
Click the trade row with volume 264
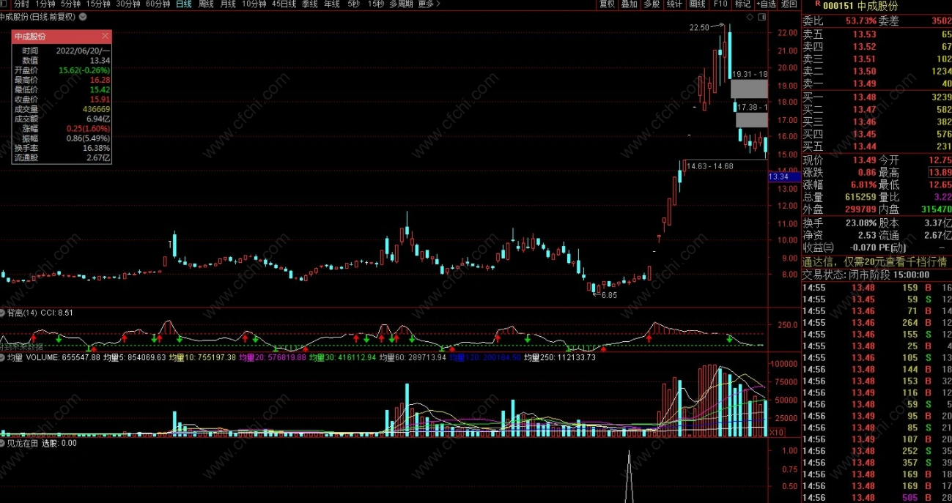tap(877, 322)
